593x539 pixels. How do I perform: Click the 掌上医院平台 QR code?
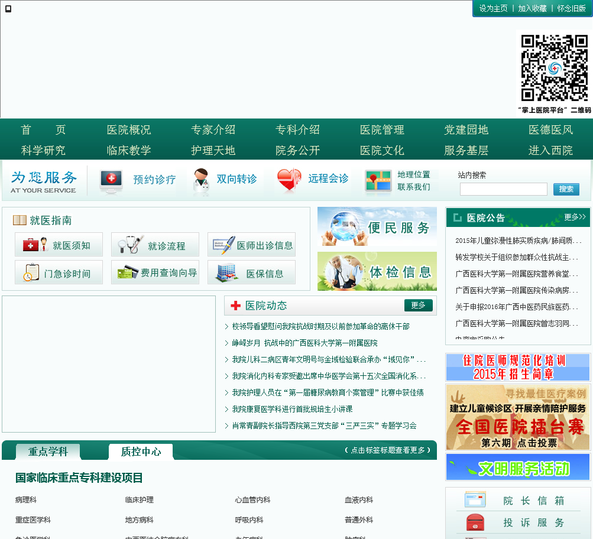coord(555,68)
